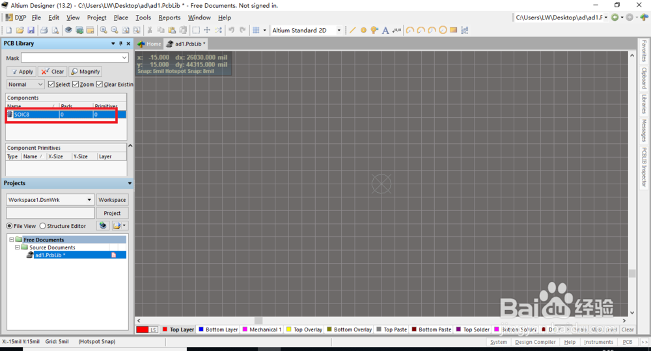The height and width of the screenshot is (351, 651).
Task: Open the Design Compiler status bar button
Action: tap(535, 342)
